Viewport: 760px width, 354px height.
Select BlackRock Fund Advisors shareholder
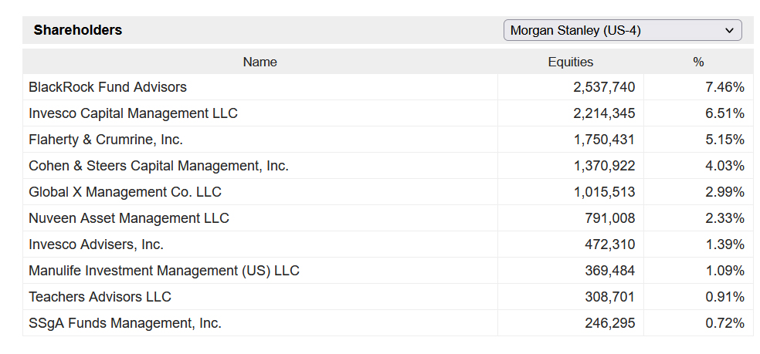click(107, 87)
